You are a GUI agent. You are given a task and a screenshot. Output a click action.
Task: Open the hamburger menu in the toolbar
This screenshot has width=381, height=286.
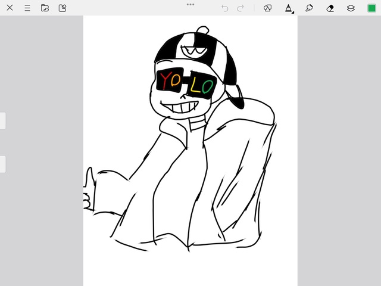coord(27,8)
